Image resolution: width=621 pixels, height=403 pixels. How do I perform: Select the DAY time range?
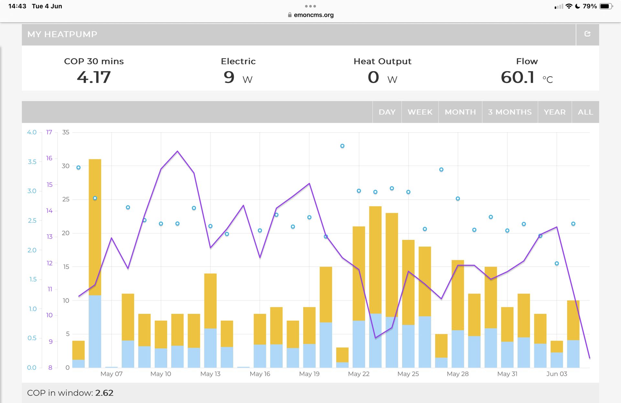coord(387,112)
